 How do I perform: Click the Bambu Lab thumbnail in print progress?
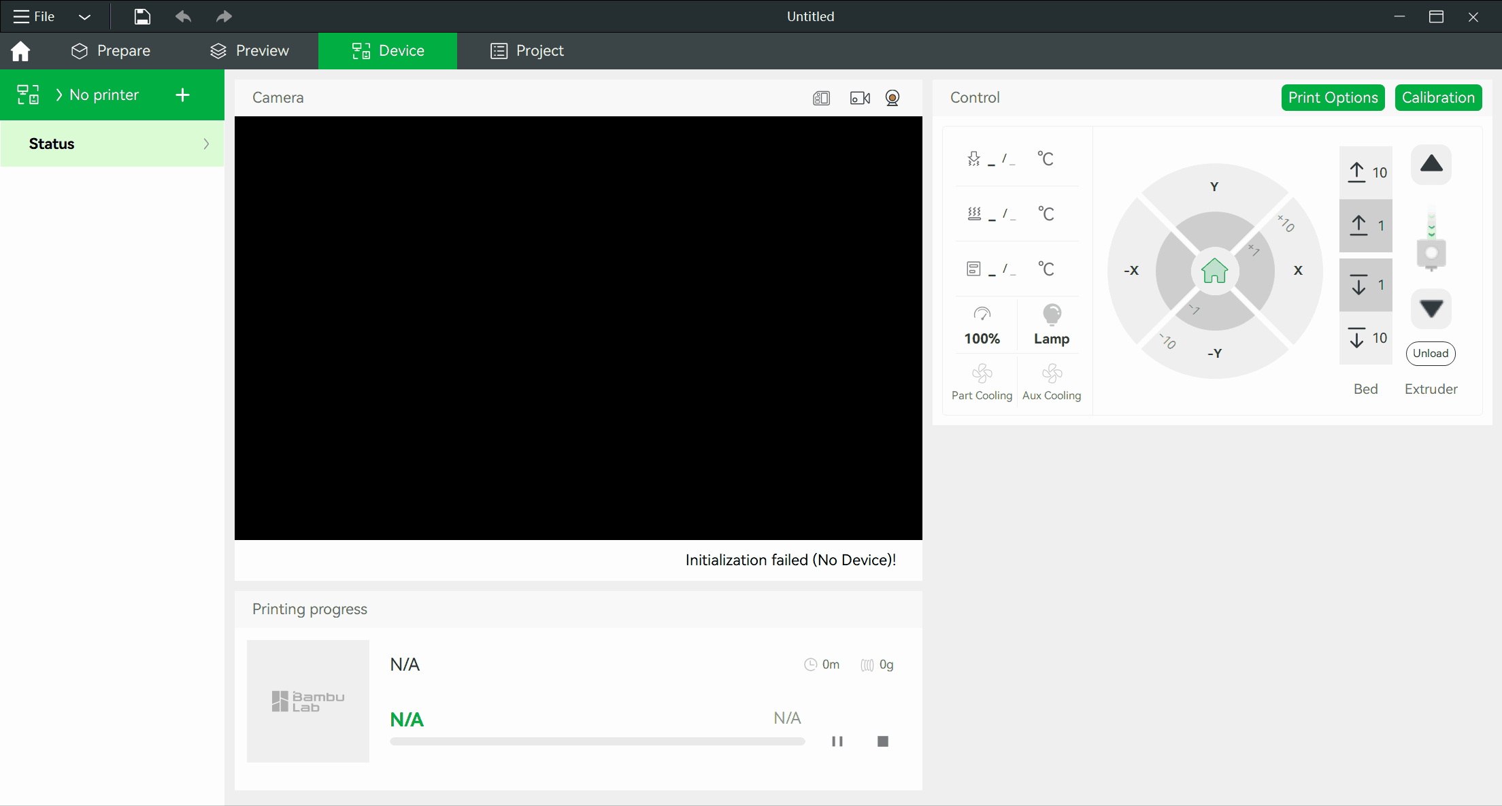click(308, 701)
